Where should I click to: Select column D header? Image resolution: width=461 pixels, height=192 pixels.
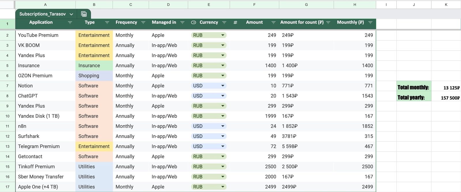(x=168, y=5)
